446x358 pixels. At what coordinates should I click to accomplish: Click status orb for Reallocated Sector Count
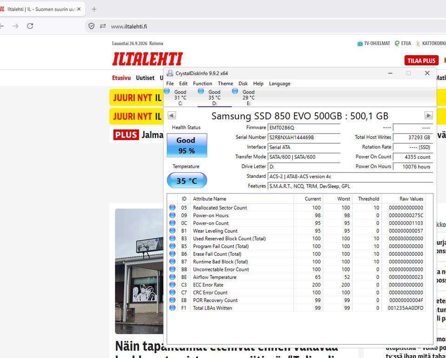coord(172,208)
